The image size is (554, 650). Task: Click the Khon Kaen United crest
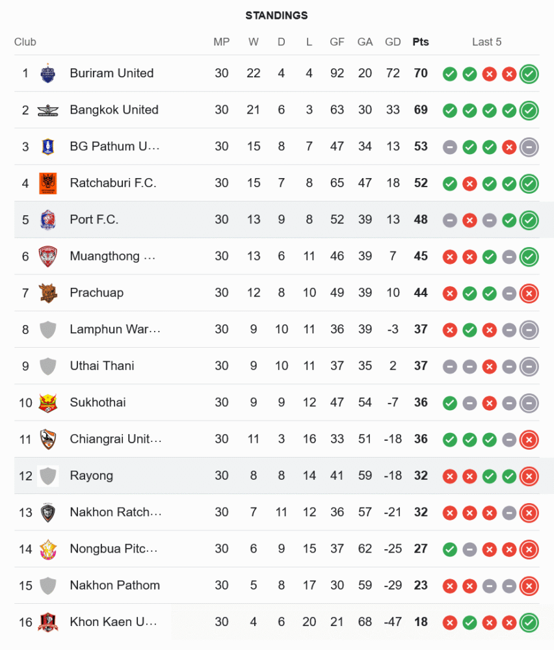pos(47,622)
